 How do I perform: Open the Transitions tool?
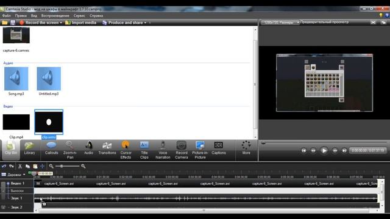107,148
